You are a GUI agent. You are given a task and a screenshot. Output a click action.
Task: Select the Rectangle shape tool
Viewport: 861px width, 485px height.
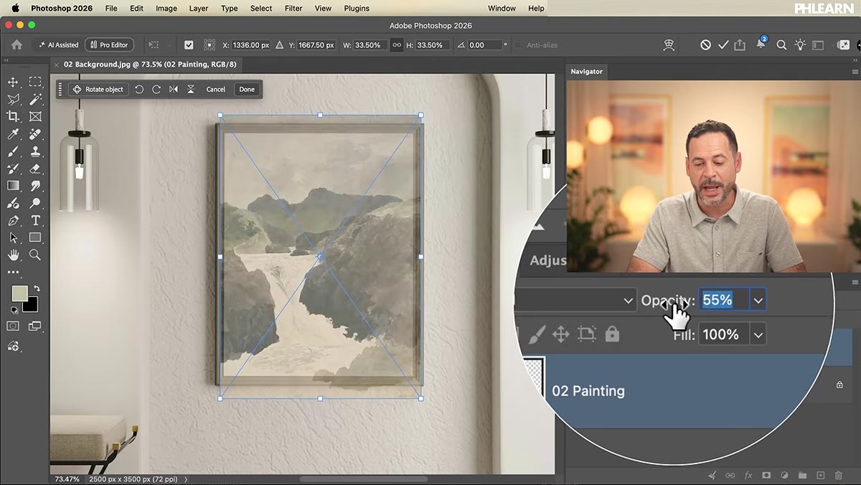(35, 237)
